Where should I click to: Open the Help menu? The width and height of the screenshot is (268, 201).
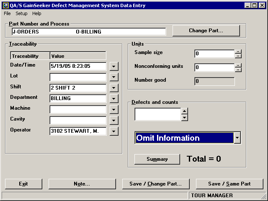pos(37,13)
